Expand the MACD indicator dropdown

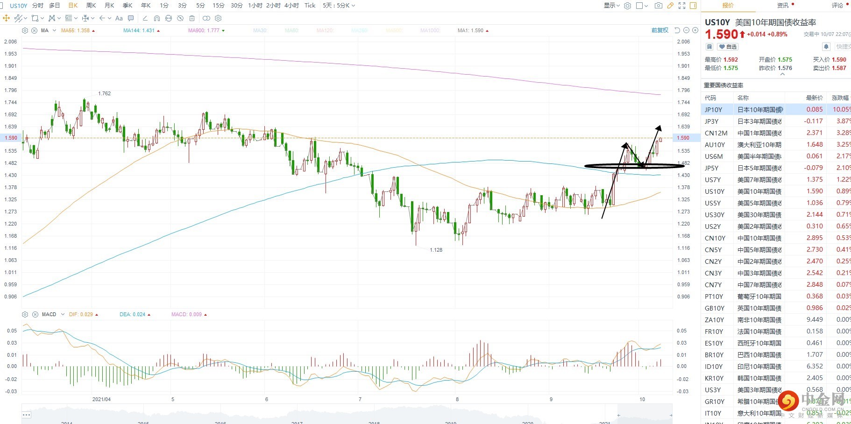[x=63, y=314]
